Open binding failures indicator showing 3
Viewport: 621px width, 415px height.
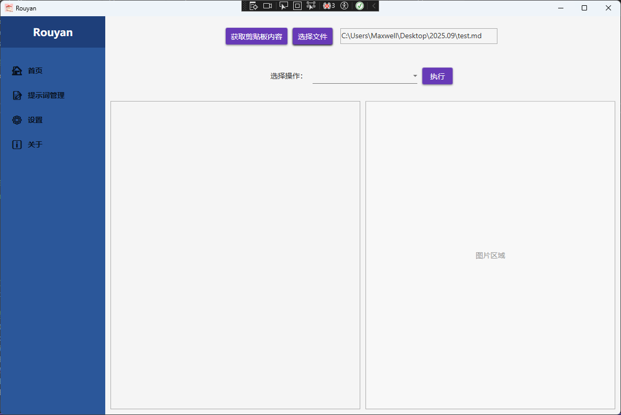(329, 6)
